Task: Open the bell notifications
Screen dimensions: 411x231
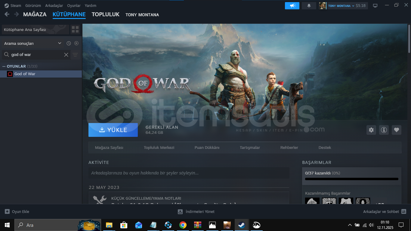Action: click(x=309, y=5)
